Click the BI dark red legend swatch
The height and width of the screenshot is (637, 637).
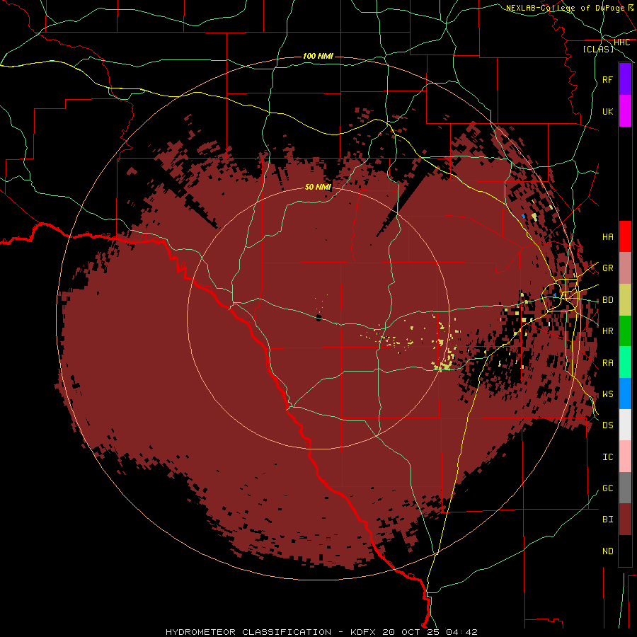tap(625, 520)
